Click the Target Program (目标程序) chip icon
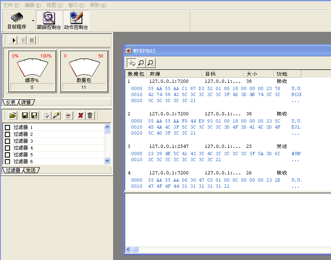The height and width of the screenshot is (260, 331). tap(16, 18)
